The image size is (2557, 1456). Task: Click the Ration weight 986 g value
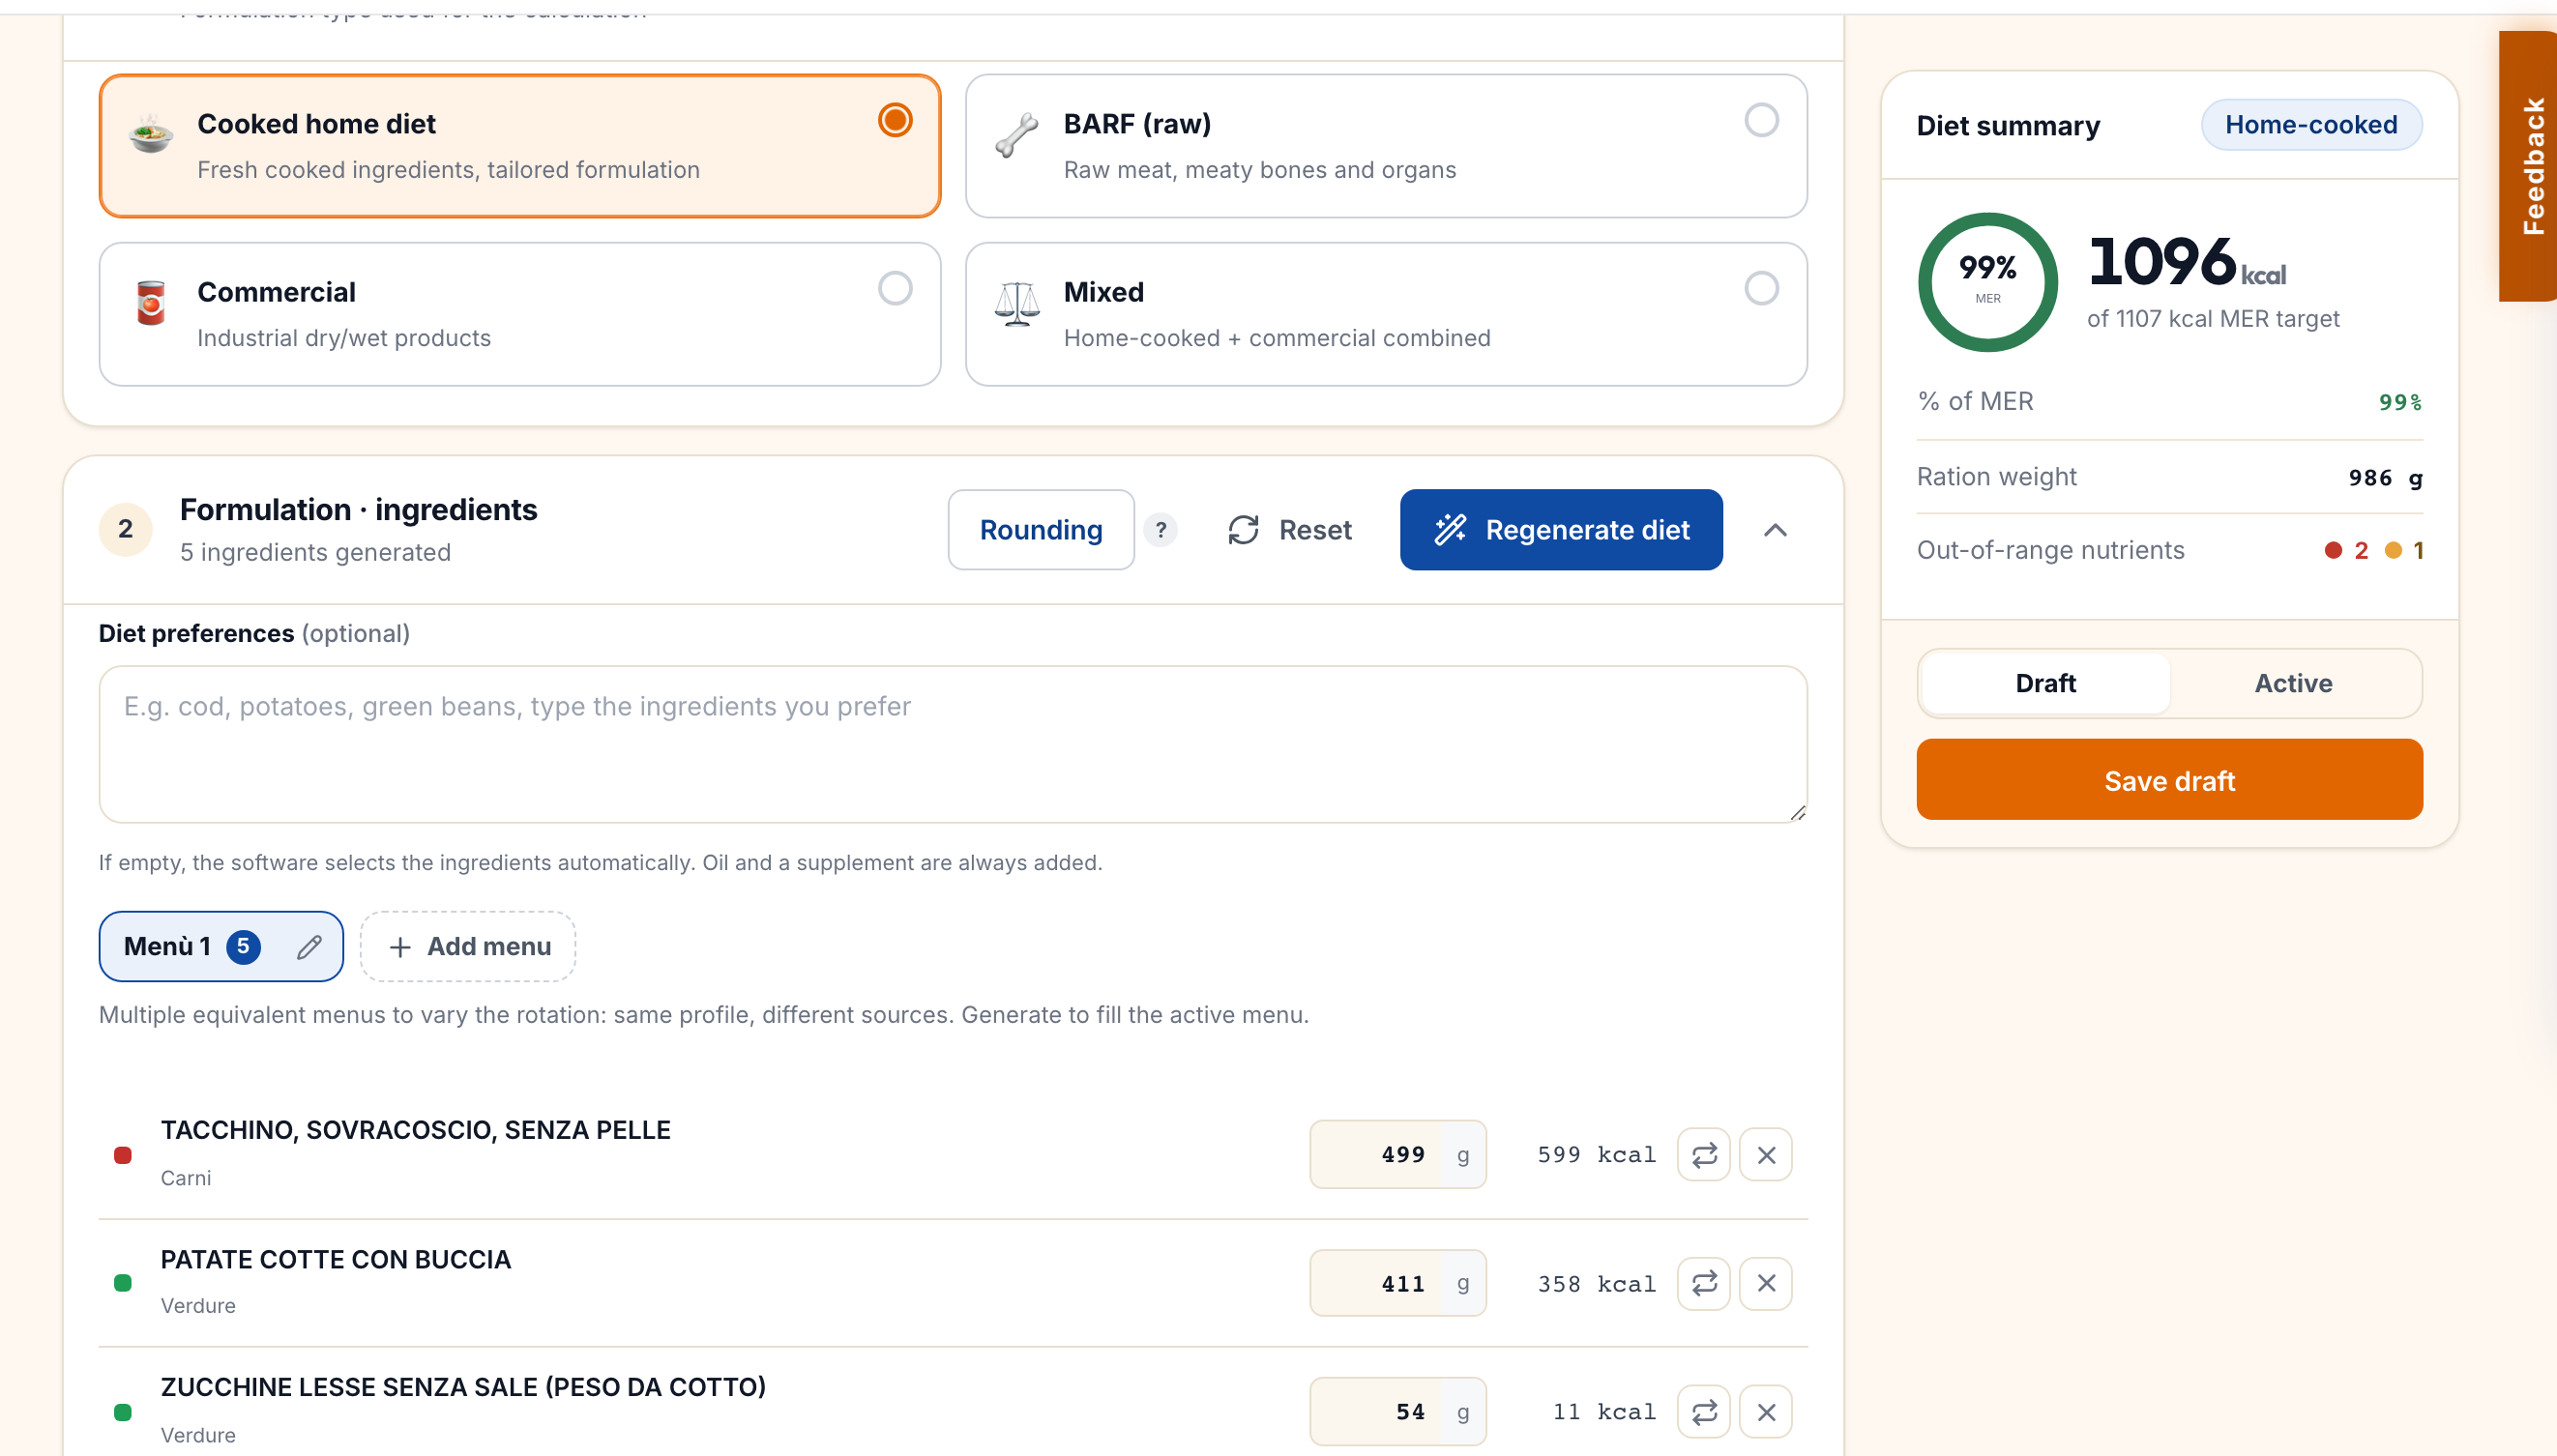pos(2385,478)
